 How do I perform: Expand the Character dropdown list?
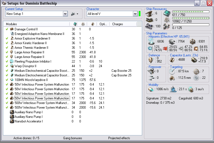[x=135, y=14]
